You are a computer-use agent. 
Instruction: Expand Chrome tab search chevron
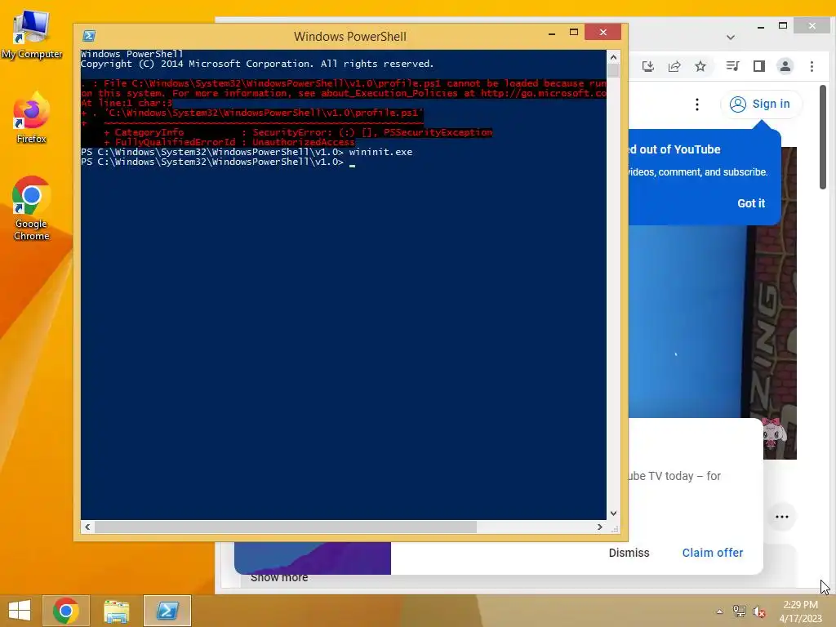pos(731,38)
